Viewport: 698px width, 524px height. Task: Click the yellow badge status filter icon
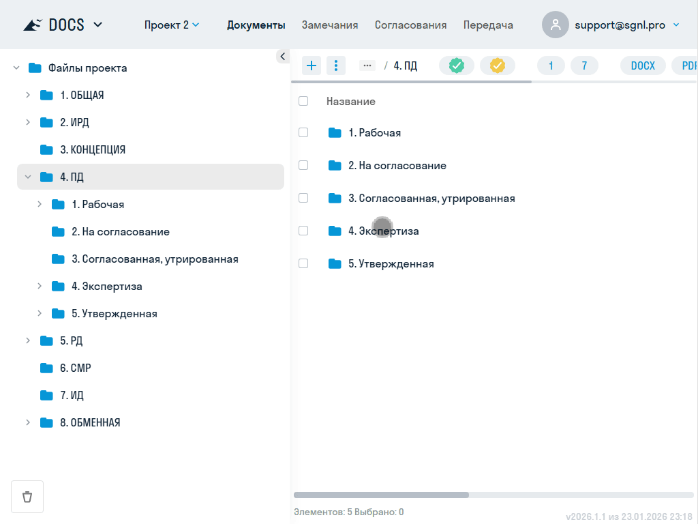tap(498, 65)
